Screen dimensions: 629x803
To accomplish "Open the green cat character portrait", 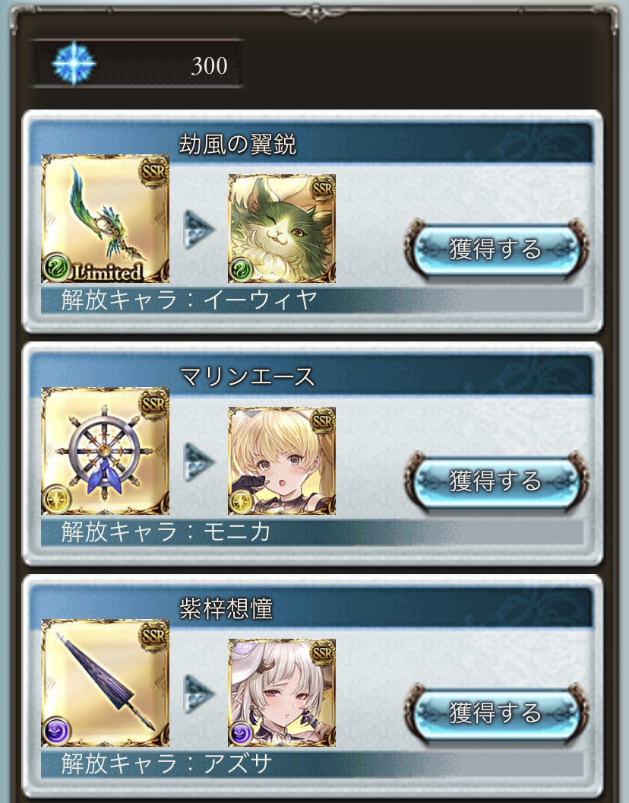I will point(282,228).
